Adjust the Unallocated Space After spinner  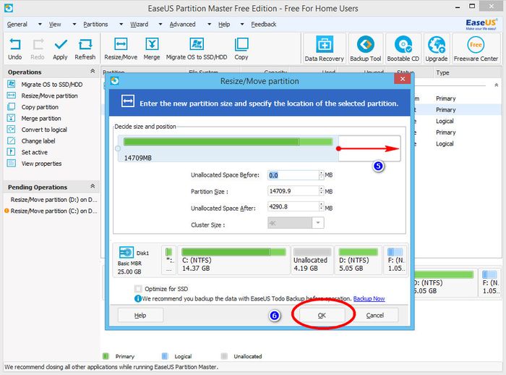coord(321,206)
